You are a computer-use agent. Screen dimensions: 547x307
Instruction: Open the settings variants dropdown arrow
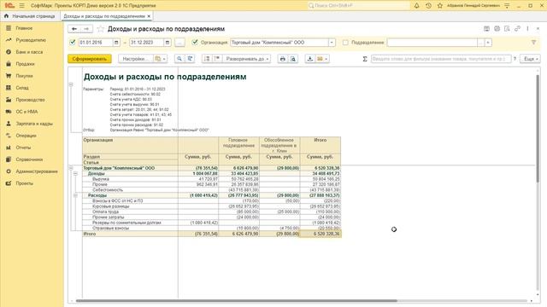coord(164,59)
